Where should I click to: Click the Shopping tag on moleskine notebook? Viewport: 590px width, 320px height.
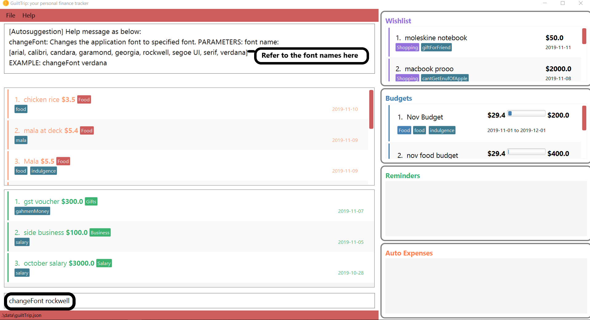click(407, 47)
